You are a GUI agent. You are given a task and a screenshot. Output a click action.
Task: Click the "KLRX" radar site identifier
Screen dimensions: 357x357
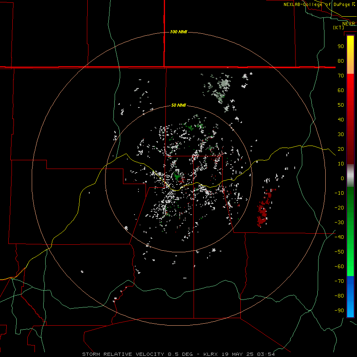tap(211, 354)
